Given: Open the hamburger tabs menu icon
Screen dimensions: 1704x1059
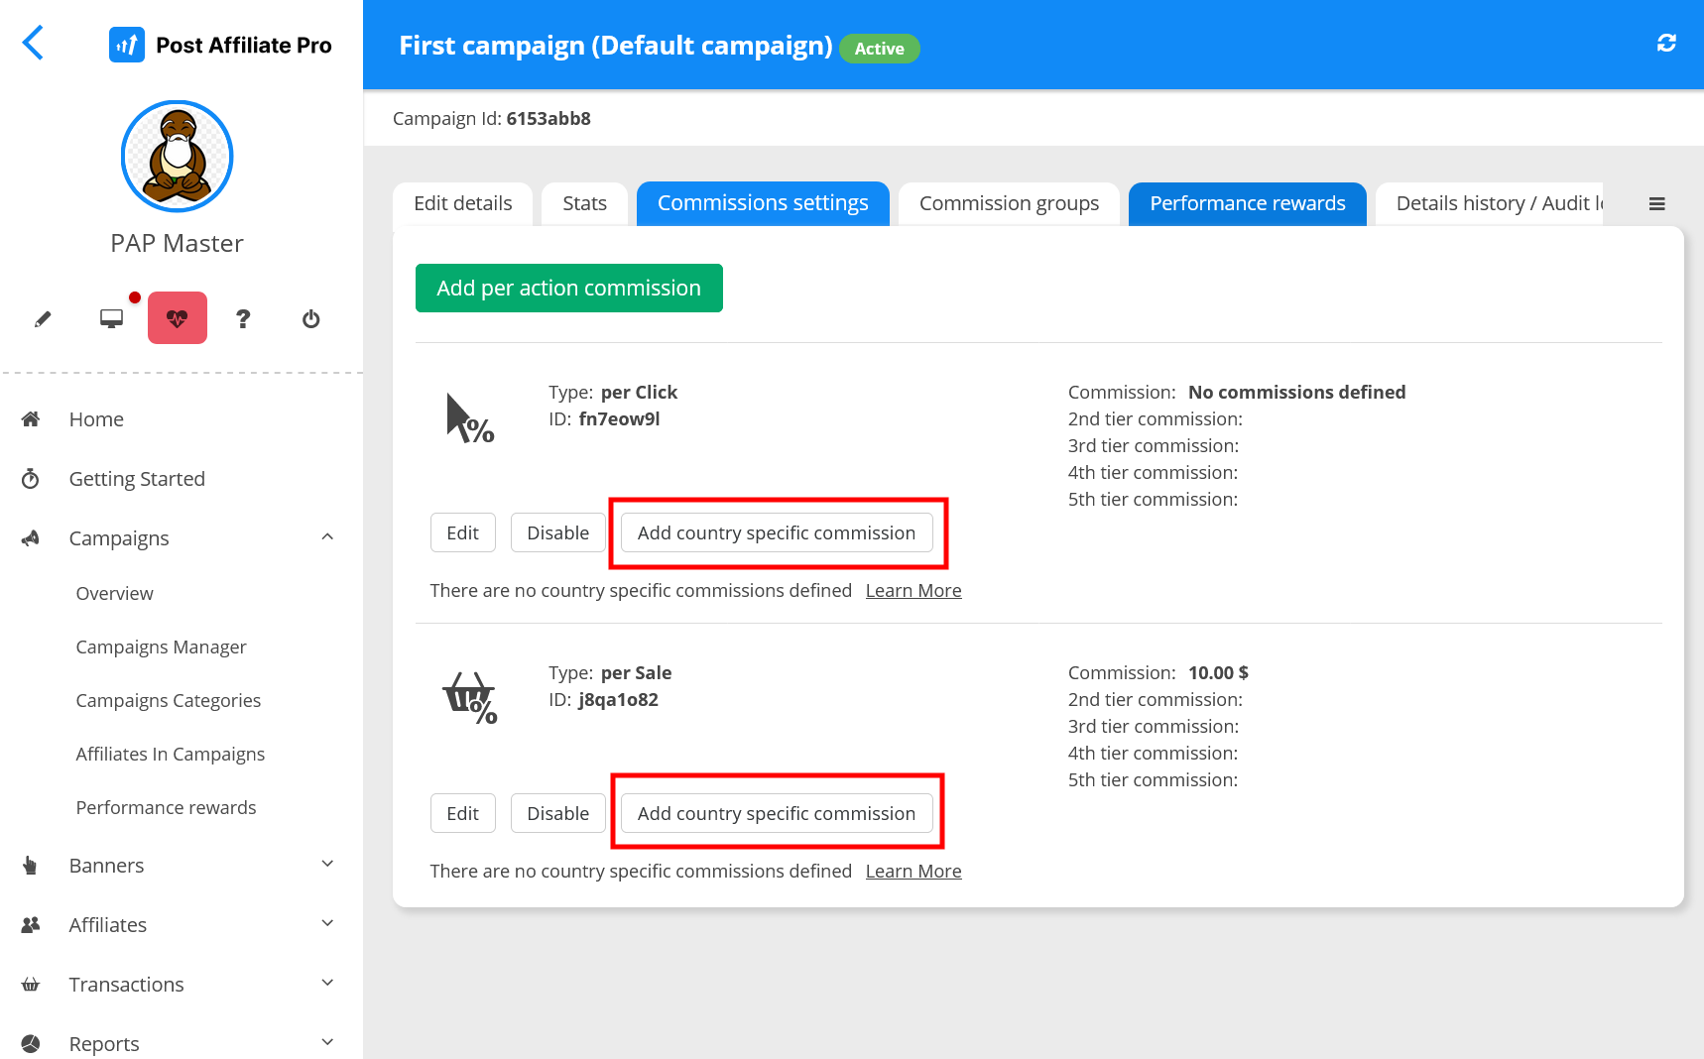Looking at the screenshot, I should [1656, 204].
